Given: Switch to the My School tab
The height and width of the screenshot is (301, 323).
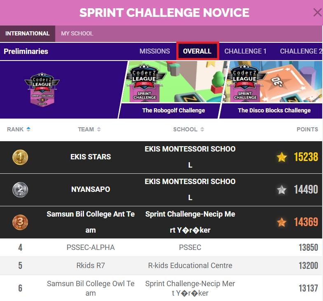Looking at the screenshot, I should click(x=77, y=34).
